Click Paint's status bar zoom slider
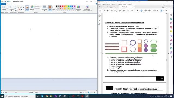Viewport: 174px width, 98px height. [x=89, y=93]
